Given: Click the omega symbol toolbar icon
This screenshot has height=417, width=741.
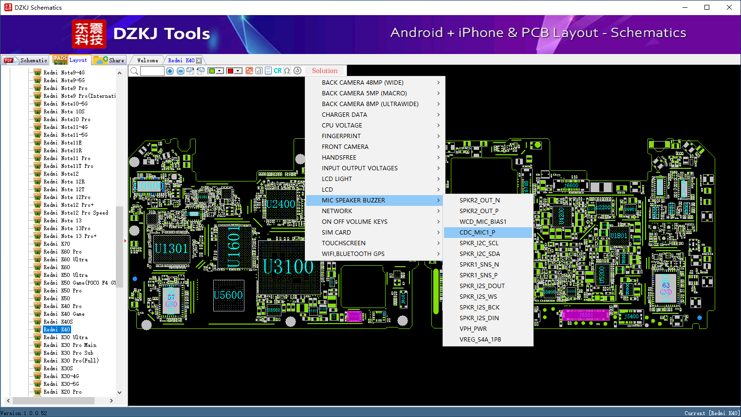Looking at the screenshot, I should pyautogui.click(x=287, y=71).
